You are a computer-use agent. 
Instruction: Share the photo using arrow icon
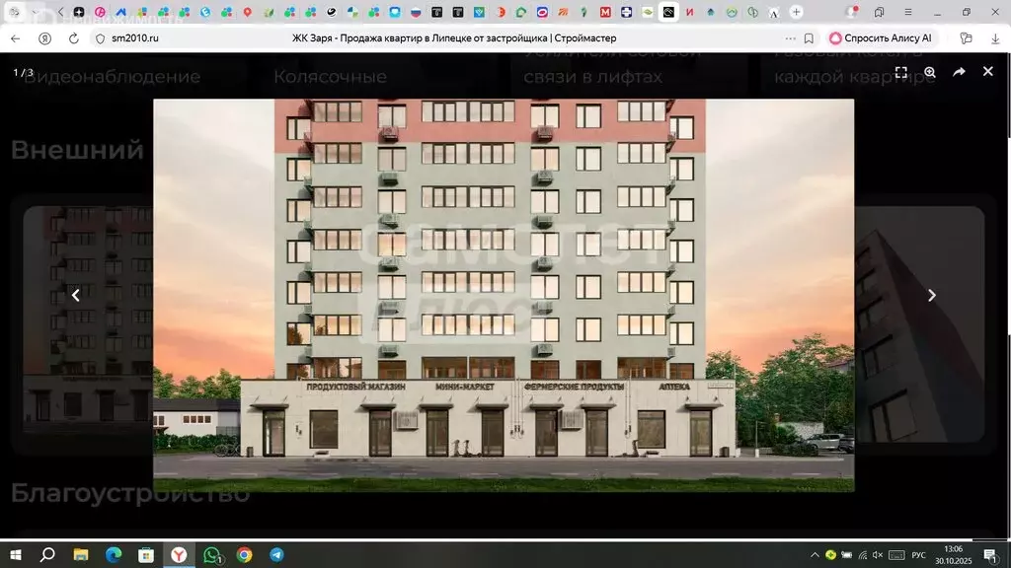point(959,72)
